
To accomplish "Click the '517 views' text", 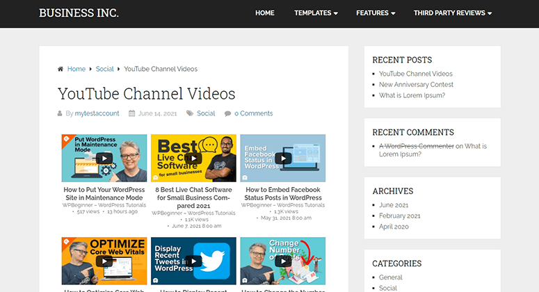I will click(x=88, y=212).
